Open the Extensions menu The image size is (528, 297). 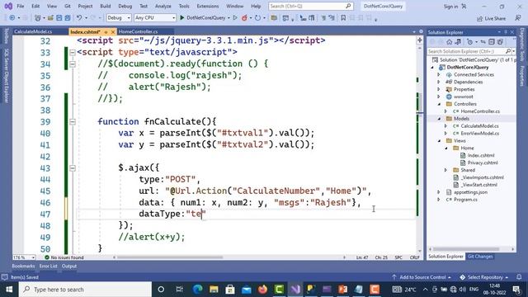coord(208,6)
